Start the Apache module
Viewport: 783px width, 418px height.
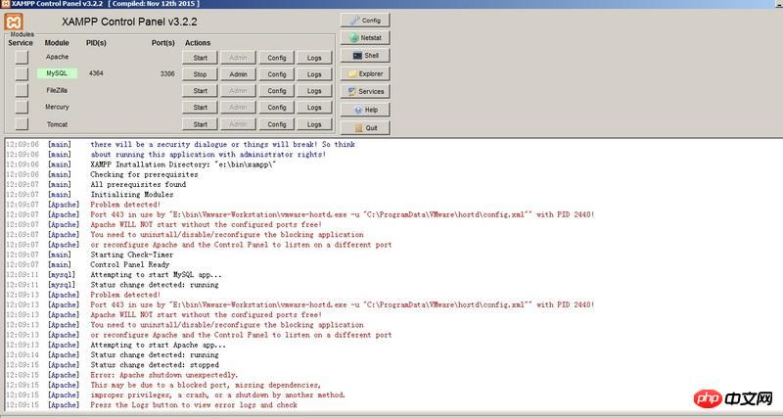pyautogui.click(x=200, y=58)
